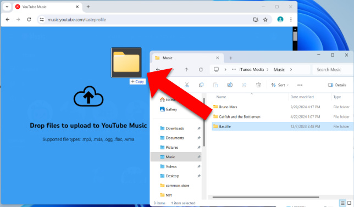This screenshot has height=207, width=354.
Task: Click the Cut scissors icon
Action: pyautogui.click(x=187, y=85)
